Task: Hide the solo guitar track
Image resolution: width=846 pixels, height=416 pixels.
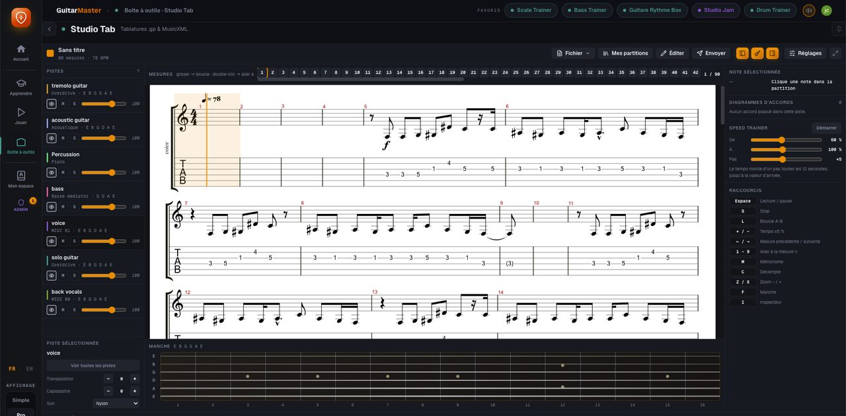Action: click(52, 275)
